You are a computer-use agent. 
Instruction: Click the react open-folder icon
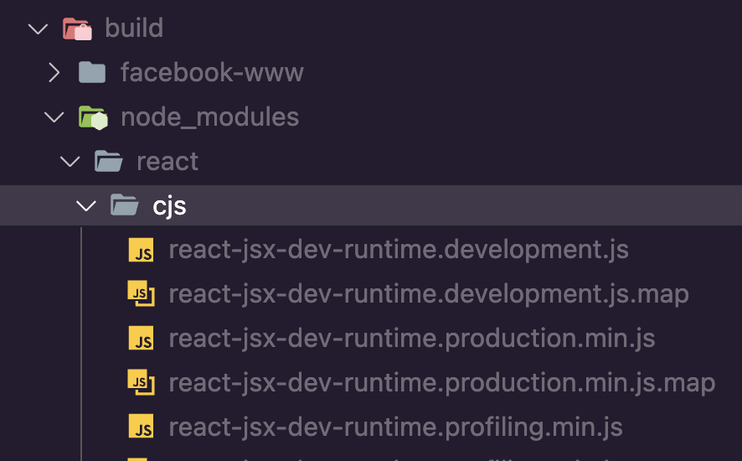108,161
